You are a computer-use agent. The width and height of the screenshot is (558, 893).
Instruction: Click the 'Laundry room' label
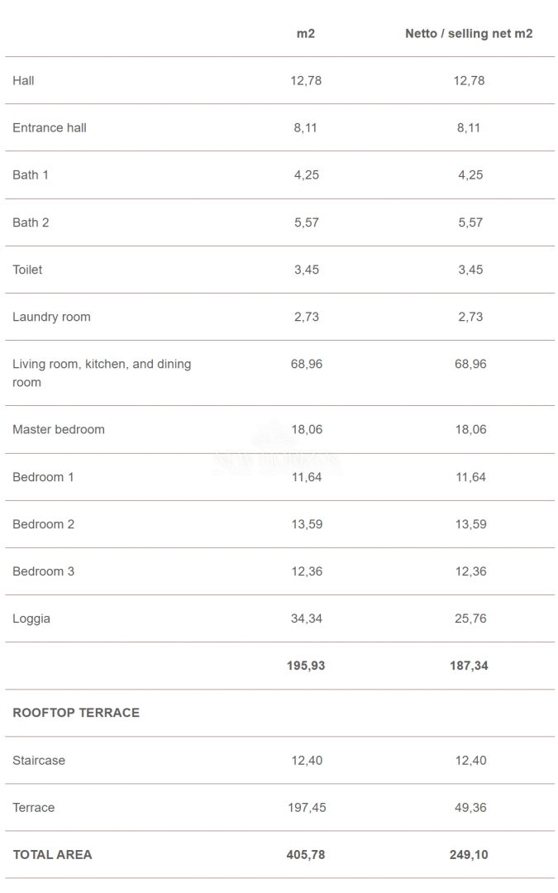pyautogui.click(x=51, y=317)
